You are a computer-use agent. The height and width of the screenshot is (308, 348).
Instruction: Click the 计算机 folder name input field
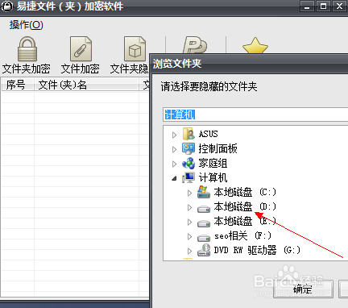tap(255, 114)
